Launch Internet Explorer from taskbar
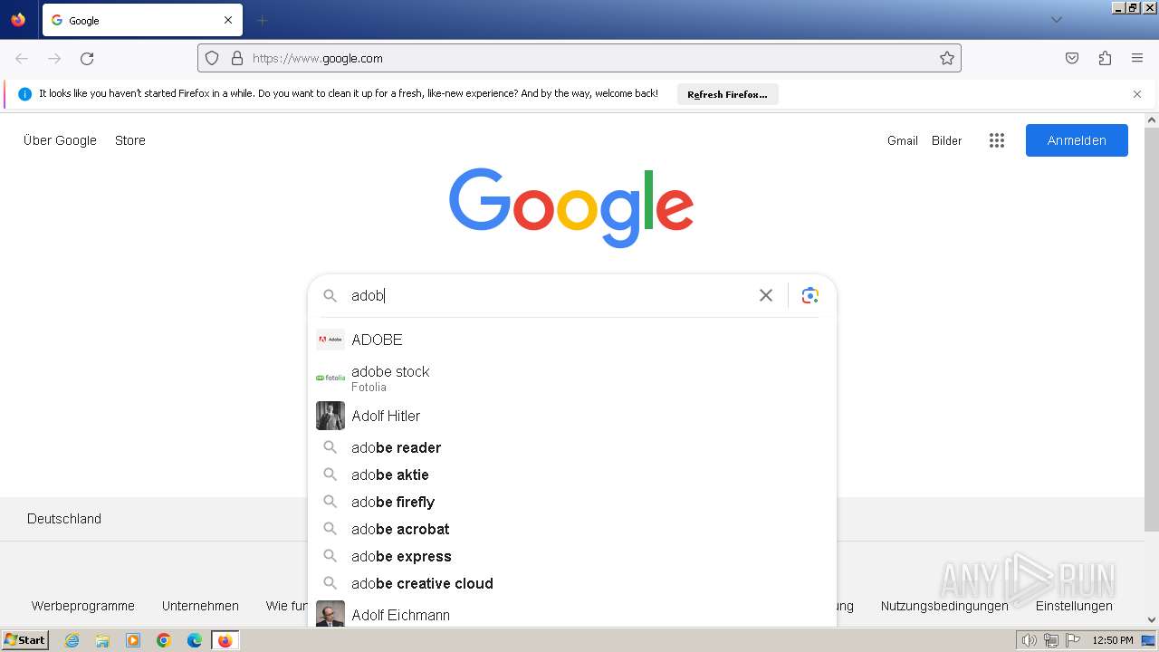The width and height of the screenshot is (1159, 652). click(x=72, y=640)
